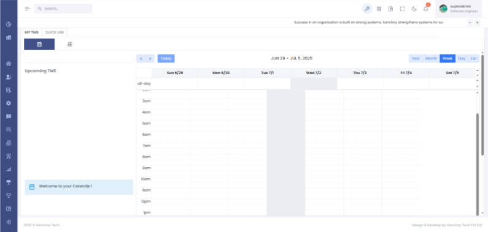The width and height of the screenshot is (488, 232).
Task: Open the bar chart icon in the sidebar
Action: pyautogui.click(x=9, y=37)
